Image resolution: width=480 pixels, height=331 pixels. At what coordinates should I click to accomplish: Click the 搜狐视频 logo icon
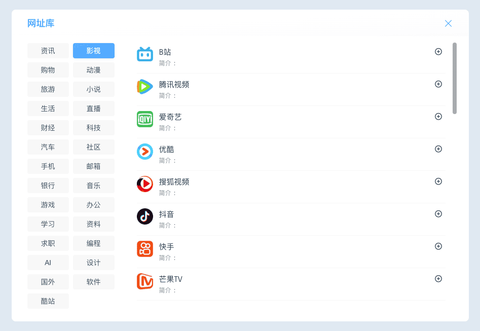coord(145,184)
